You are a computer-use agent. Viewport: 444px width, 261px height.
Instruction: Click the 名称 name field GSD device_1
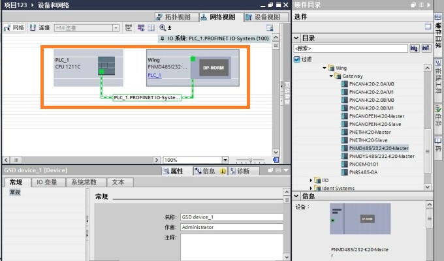pyautogui.click(x=232, y=217)
